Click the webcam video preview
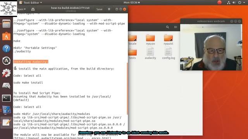The width and height of the screenshot is (248, 139). 211,47
